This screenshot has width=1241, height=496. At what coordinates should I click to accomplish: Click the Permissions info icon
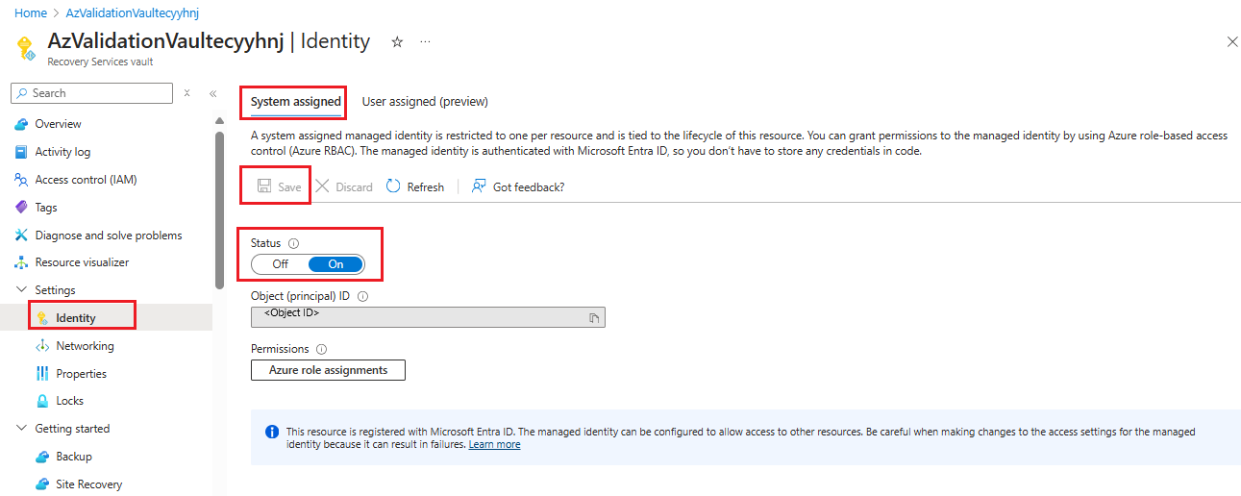[x=321, y=350]
